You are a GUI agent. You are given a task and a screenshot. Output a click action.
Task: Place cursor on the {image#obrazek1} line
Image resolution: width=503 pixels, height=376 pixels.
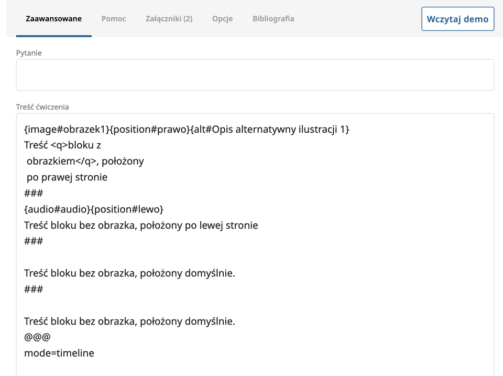(68, 129)
